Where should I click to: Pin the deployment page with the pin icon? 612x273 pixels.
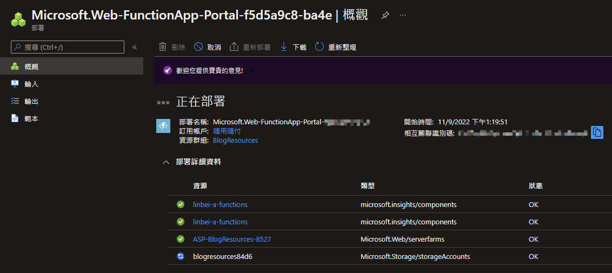pos(385,15)
